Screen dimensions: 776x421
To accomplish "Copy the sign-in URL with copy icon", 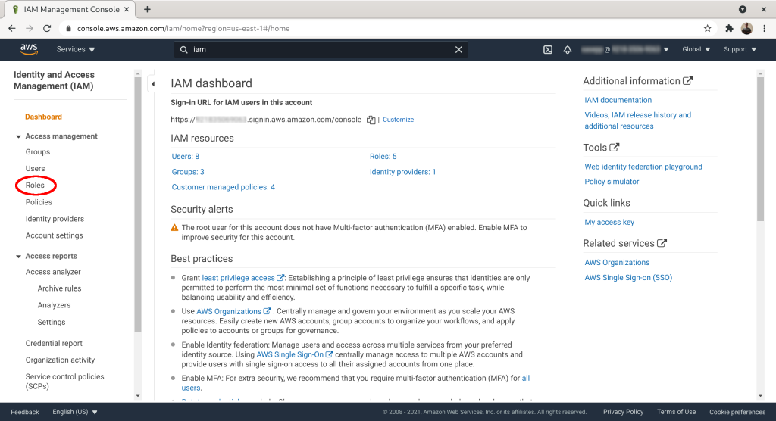I will click(x=371, y=120).
